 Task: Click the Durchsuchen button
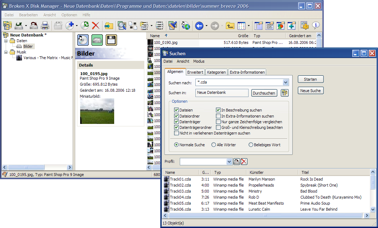(x=264, y=93)
